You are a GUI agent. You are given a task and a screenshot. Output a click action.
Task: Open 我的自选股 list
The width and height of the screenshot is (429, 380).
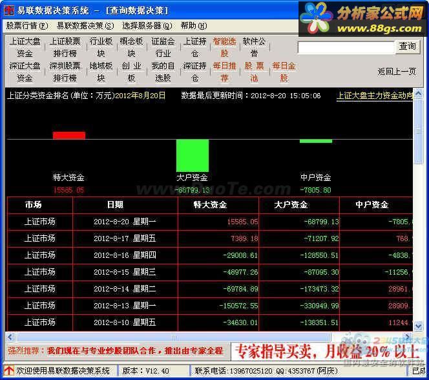coord(163,72)
